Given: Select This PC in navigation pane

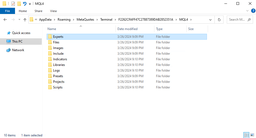Looking at the screenshot, I should click(x=17, y=42).
